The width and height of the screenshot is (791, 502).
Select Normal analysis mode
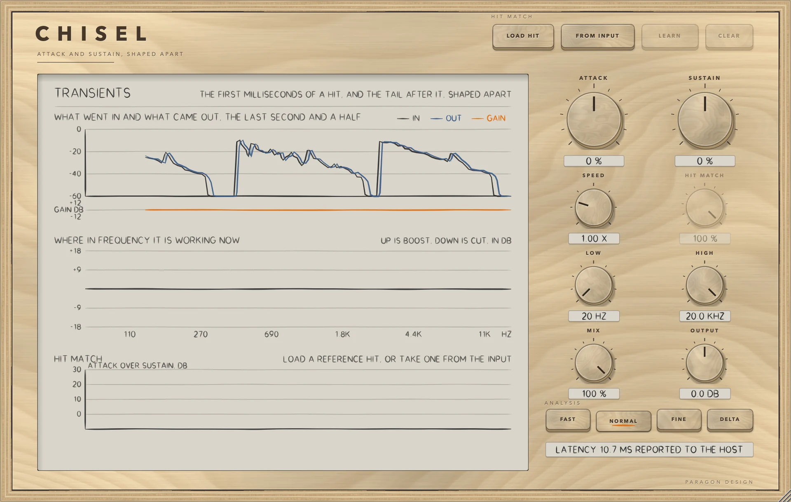click(x=623, y=421)
